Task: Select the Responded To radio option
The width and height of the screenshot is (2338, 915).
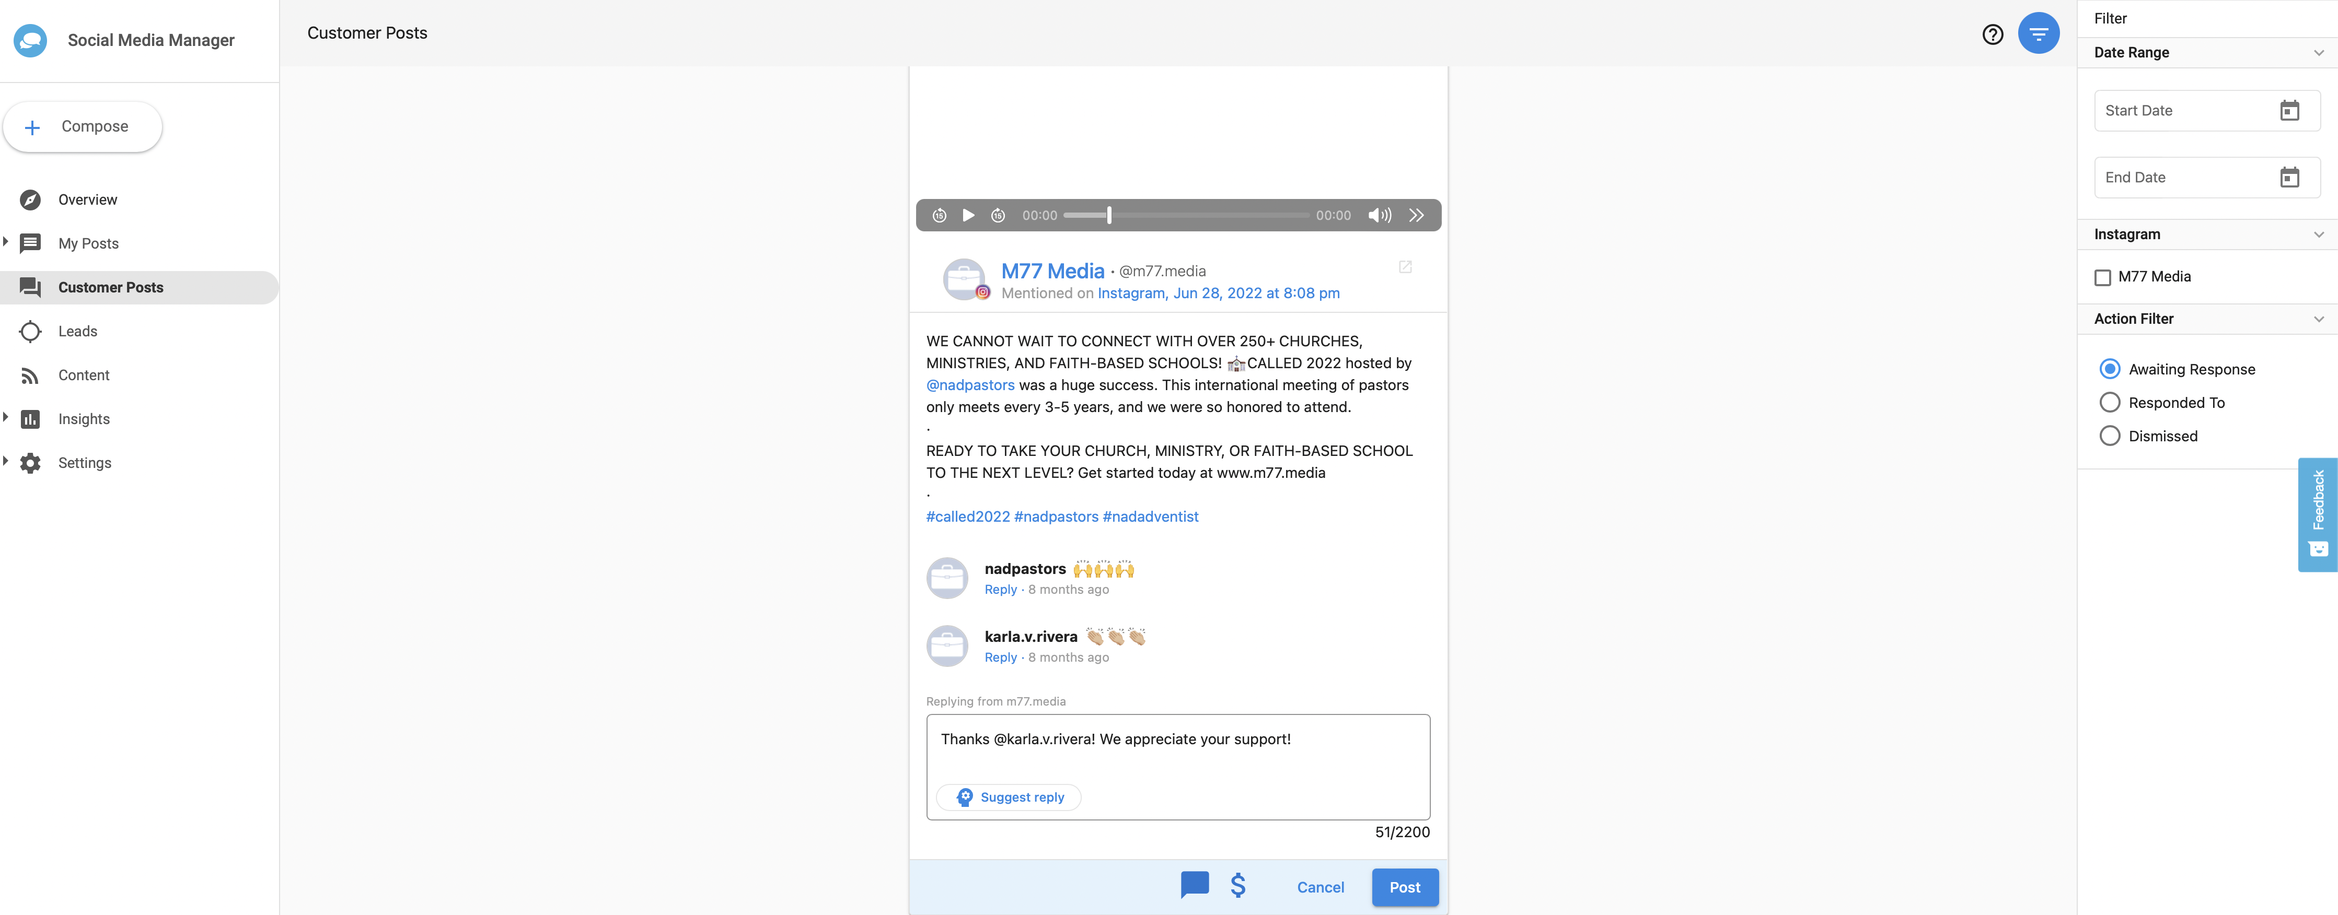Action: coord(2110,403)
